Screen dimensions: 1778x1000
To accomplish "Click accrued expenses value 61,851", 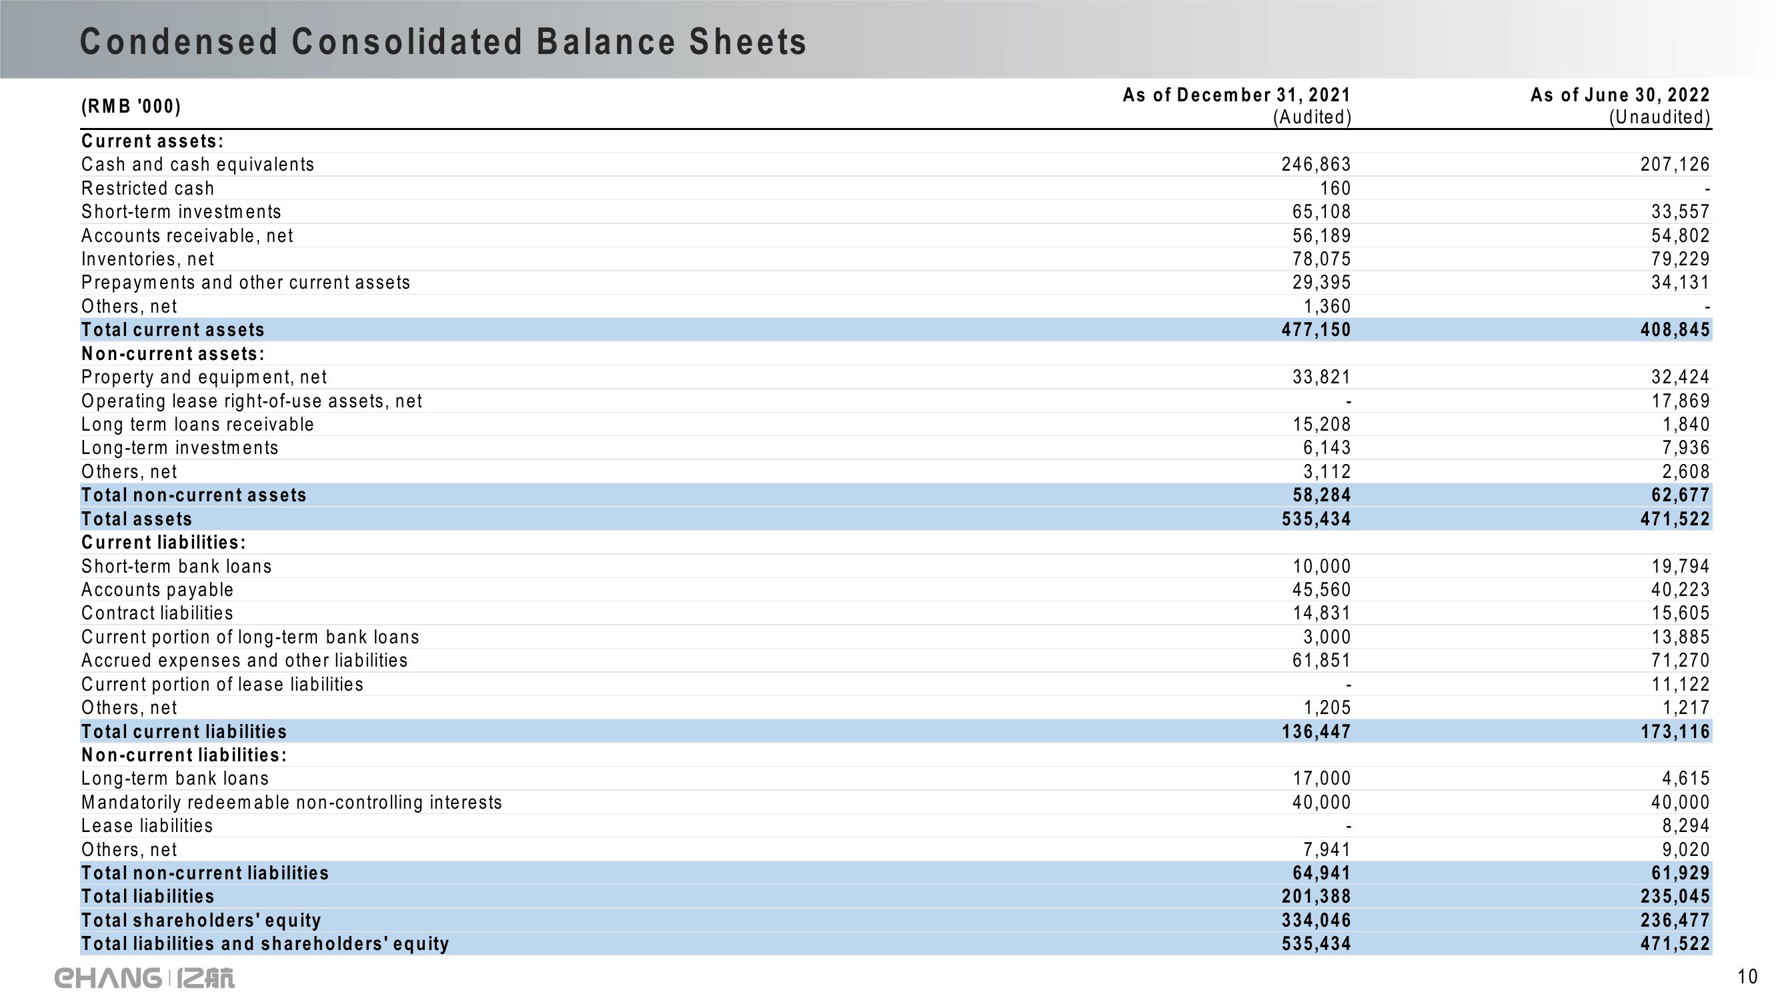I will click(1322, 661).
